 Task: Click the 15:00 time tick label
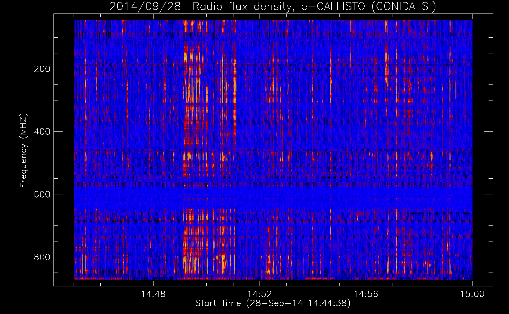[x=472, y=294]
